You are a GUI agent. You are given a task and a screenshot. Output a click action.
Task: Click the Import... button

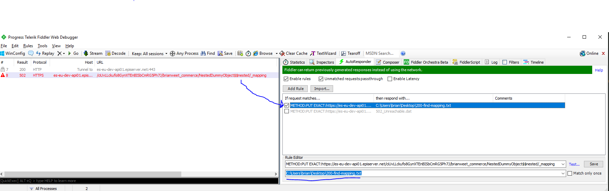322,89
